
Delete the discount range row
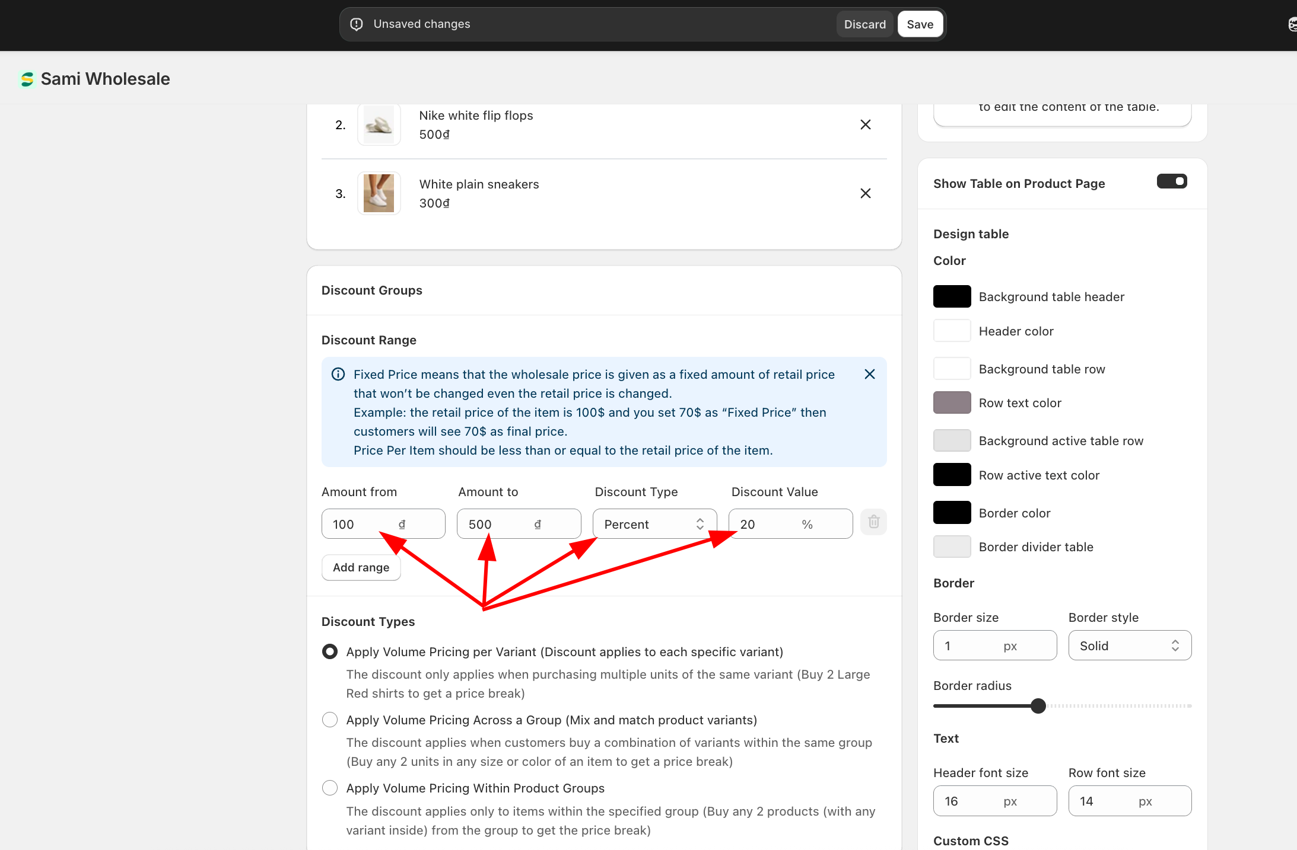(x=873, y=522)
